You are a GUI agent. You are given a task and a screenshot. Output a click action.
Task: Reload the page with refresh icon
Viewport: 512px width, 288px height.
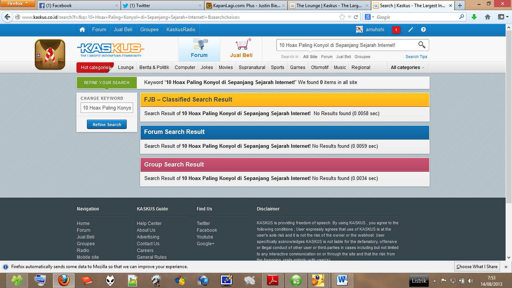pos(356,17)
